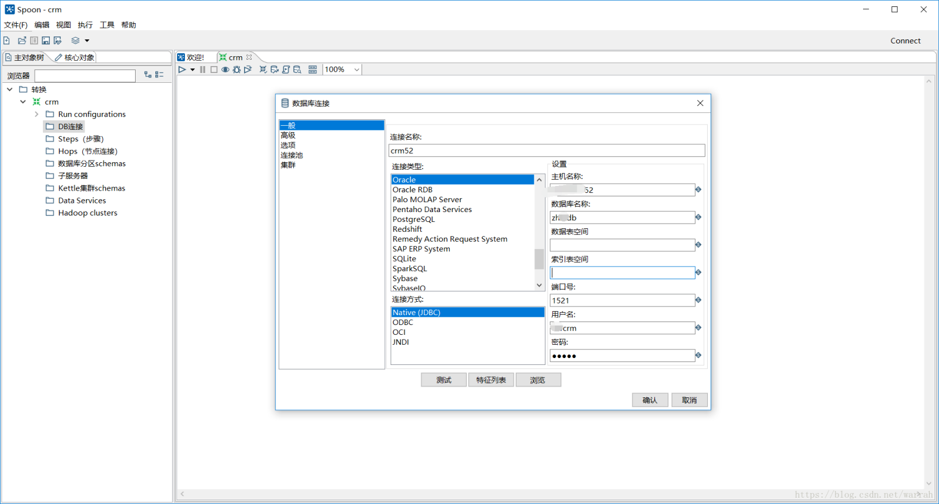The width and height of the screenshot is (939, 504).
Task: Open the 工具 menu
Action: click(x=107, y=25)
